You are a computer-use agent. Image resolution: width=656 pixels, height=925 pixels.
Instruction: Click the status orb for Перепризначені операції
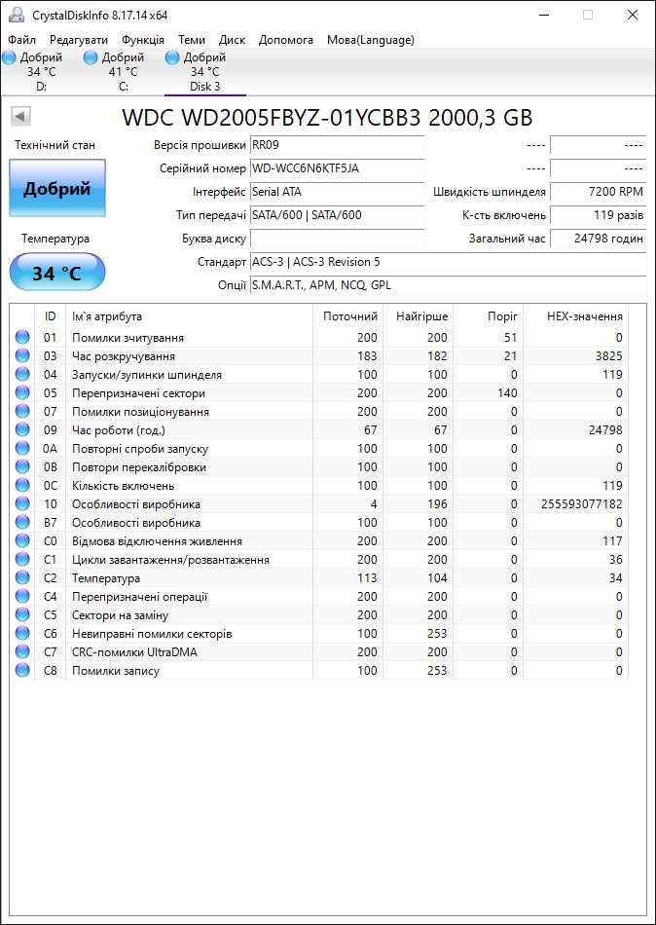(x=22, y=597)
